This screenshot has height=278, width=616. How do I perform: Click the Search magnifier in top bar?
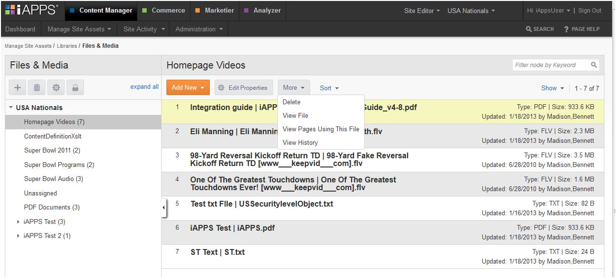click(x=529, y=29)
